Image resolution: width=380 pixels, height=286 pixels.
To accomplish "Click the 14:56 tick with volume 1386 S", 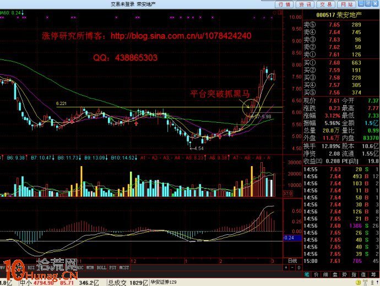I will 341,226.
